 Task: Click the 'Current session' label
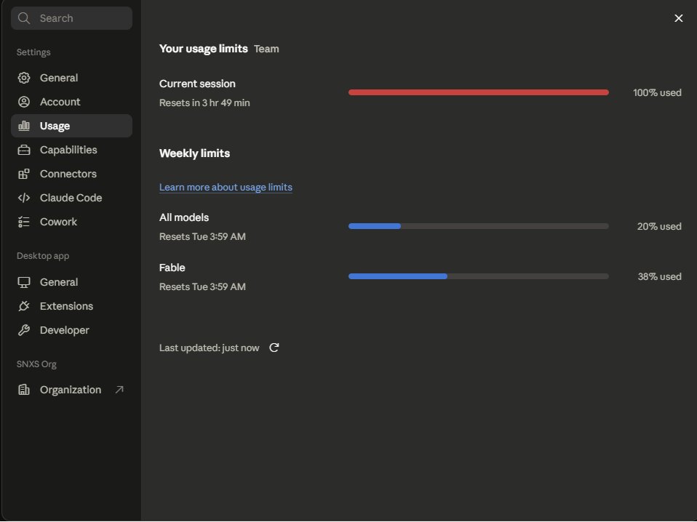pos(197,84)
